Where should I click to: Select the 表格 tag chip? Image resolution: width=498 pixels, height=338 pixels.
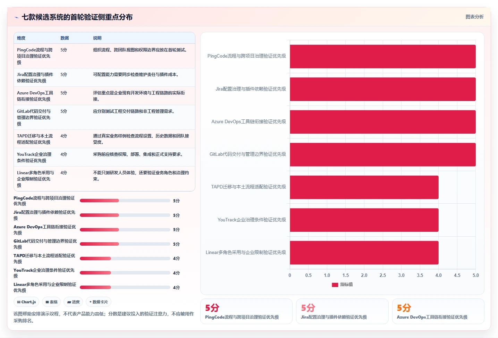(x=51, y=302)
